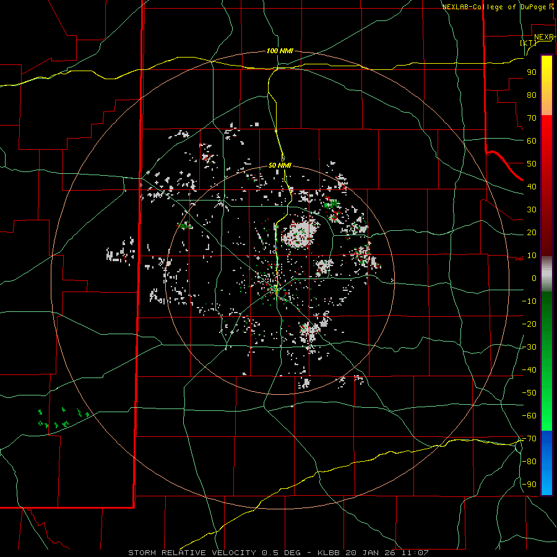This screenshot has height=557, width=557.
Task: Click the positive 10 value on velocity scale
Action: click(x=532, y=256)
